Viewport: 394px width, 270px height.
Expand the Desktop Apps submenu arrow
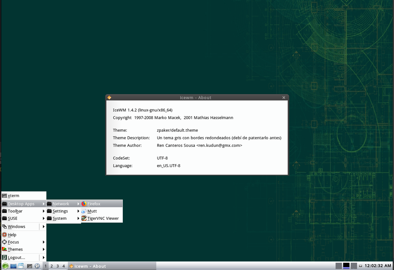pyautogui.click(x=43, y=204)
